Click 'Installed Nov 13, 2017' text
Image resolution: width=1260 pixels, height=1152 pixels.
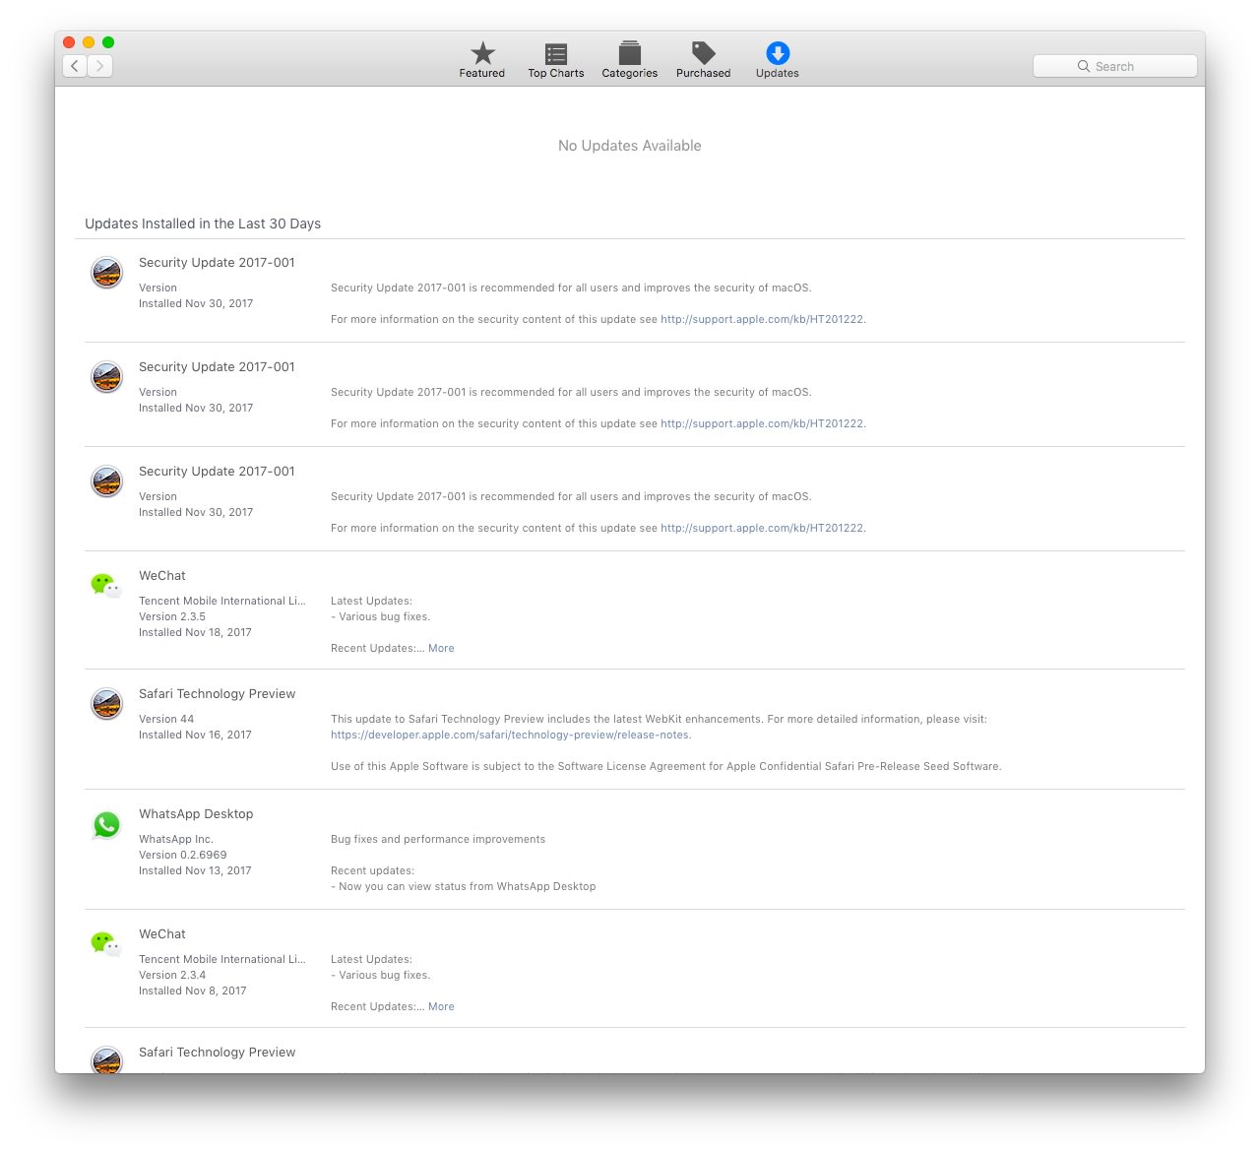click(x=195, y=870)
